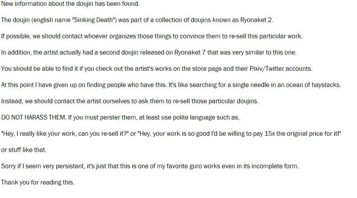The width and height of the screenshot is (357, 198).
Task: Click the quote "Hey, I really like your work"
Action: tap(43, 134)
